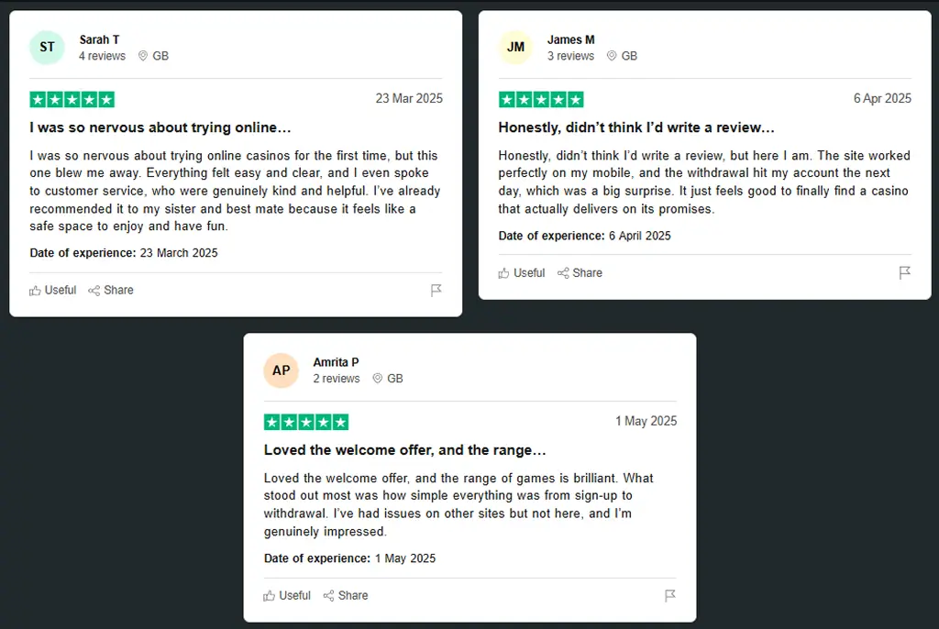Open review titled 'Honestly, didn't think I'd write a review…'
The width and height of the screenshot is (939, 629).
click(636, 127)
